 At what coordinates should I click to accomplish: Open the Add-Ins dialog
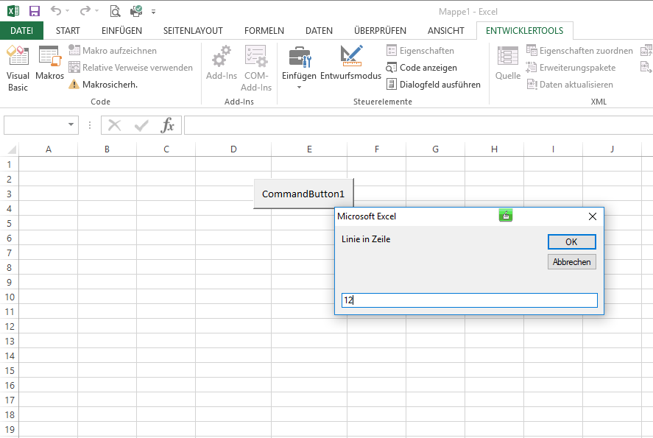tap(221, 63)
